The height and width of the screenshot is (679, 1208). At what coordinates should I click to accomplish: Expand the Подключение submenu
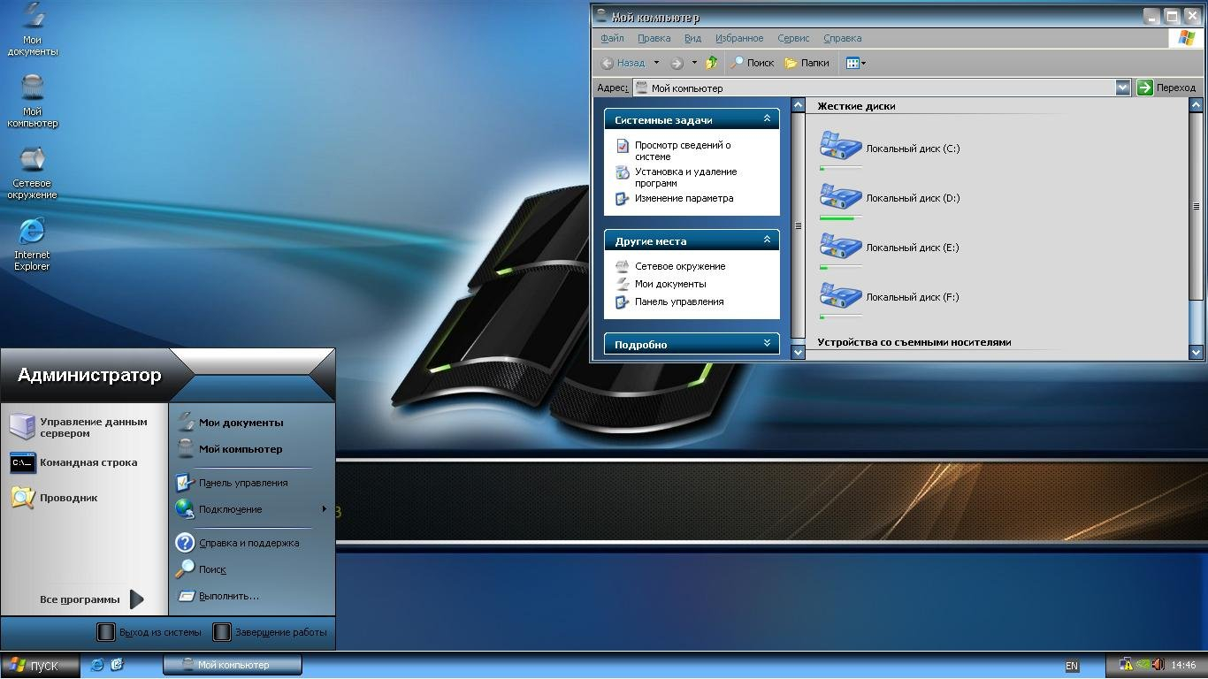[x=251, y=509]
